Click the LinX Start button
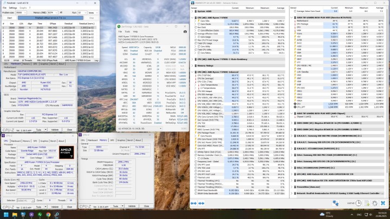The width and height of the screenshot is (390, 219). (9, 18)
